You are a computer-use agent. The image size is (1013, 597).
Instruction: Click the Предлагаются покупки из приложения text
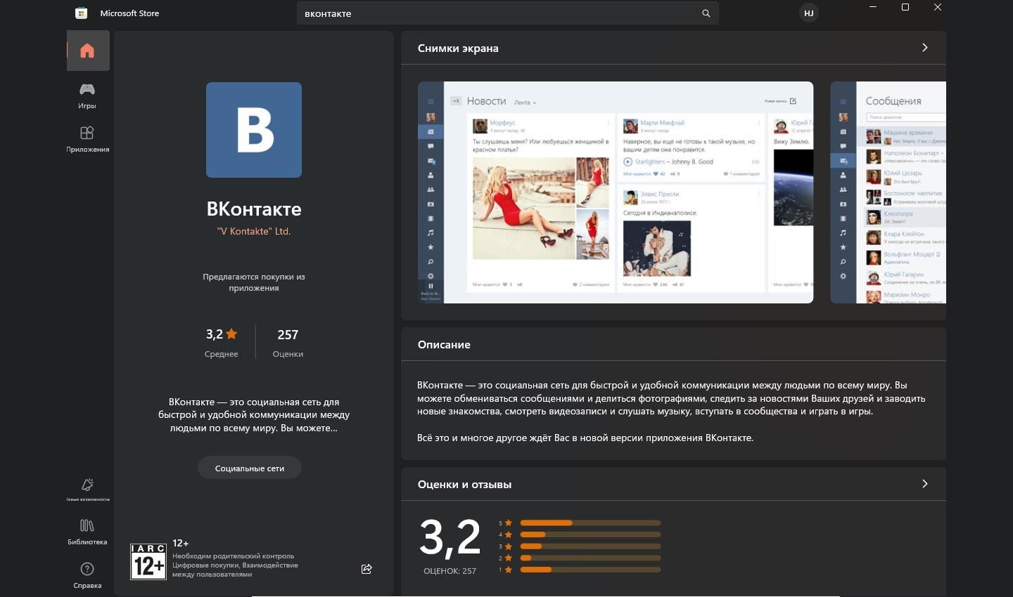(x=254, y=282)
